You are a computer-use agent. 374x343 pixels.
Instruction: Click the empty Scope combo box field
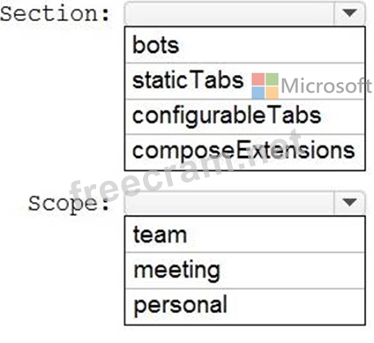pos(229,203)
